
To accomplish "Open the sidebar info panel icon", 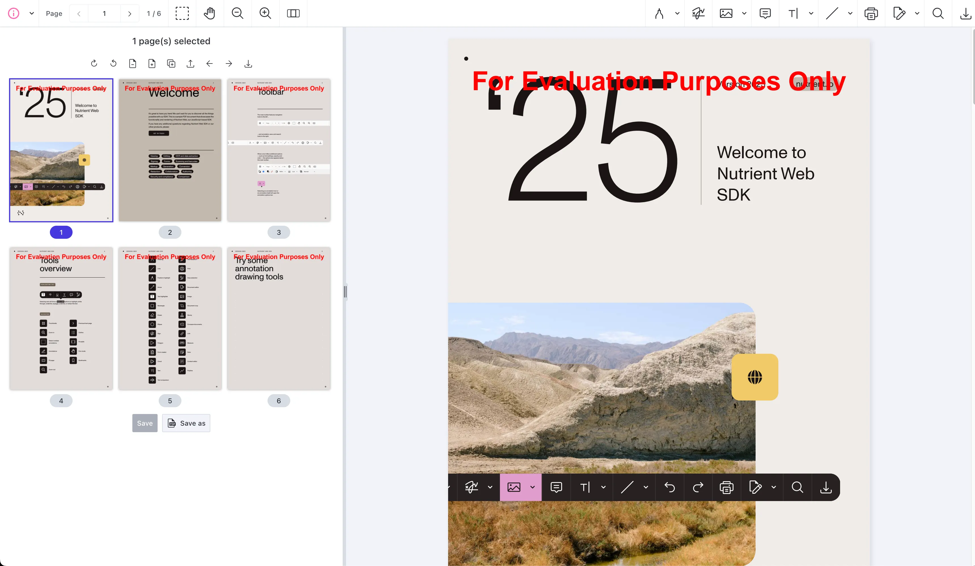I will click(14, 14).
